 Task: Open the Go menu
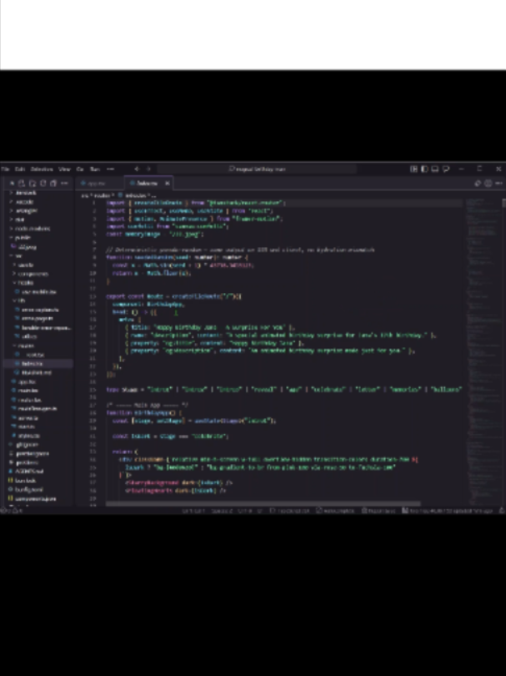[80, 169]
